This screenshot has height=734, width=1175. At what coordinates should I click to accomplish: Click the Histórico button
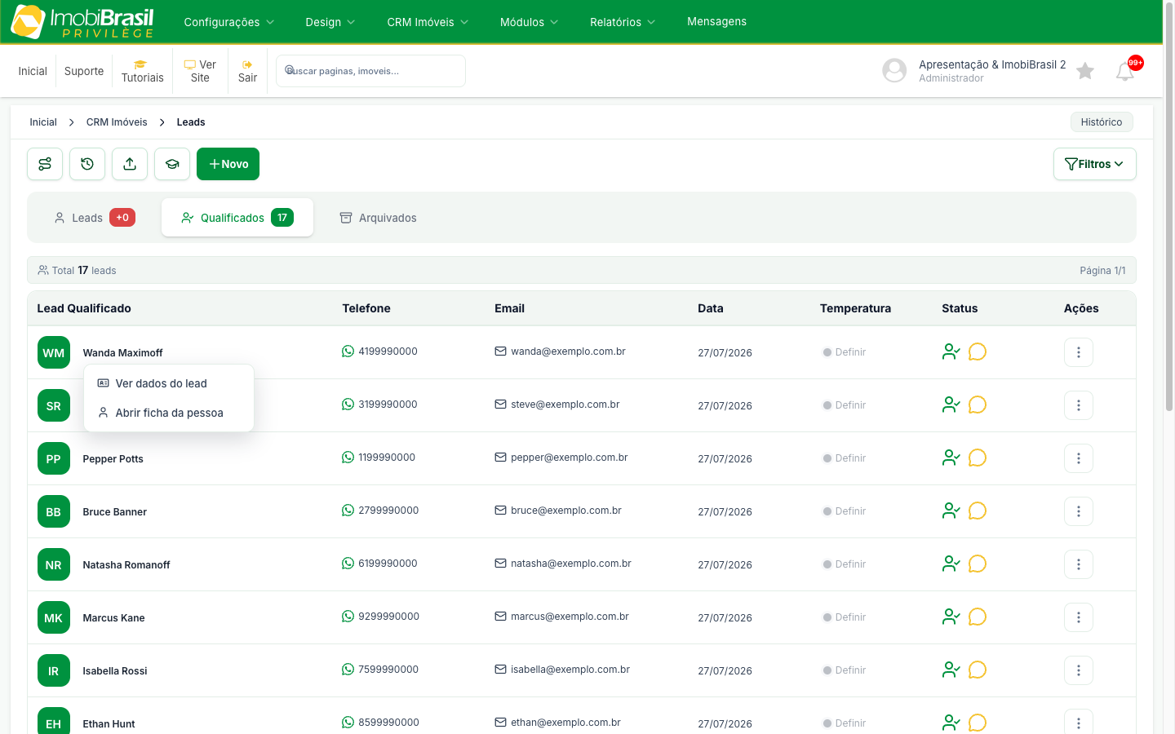point(1102,122)
